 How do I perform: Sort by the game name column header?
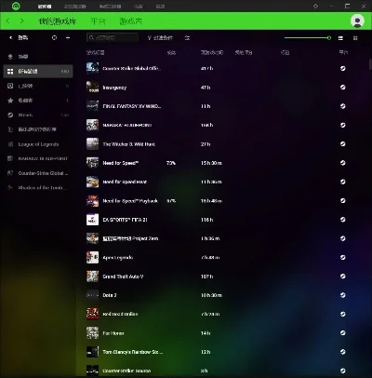pos(96,52)
